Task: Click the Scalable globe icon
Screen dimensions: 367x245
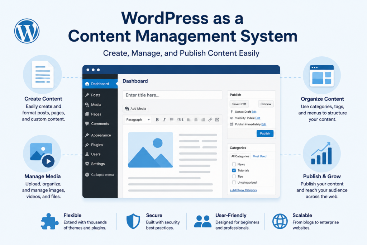Action: (280, 221)
